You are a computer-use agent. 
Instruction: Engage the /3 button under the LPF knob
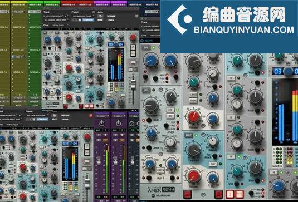coord(176,77)
